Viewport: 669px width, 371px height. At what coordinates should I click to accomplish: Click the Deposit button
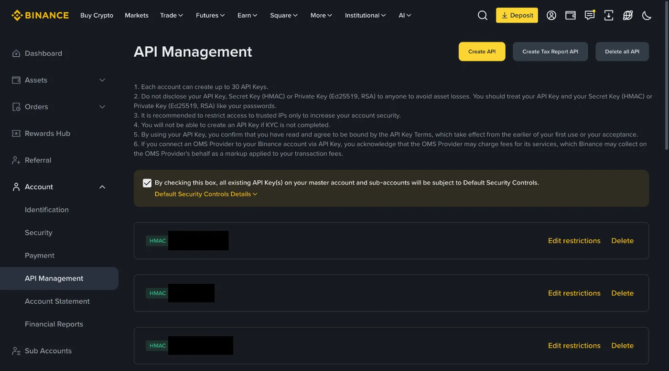tap(517, 15)
